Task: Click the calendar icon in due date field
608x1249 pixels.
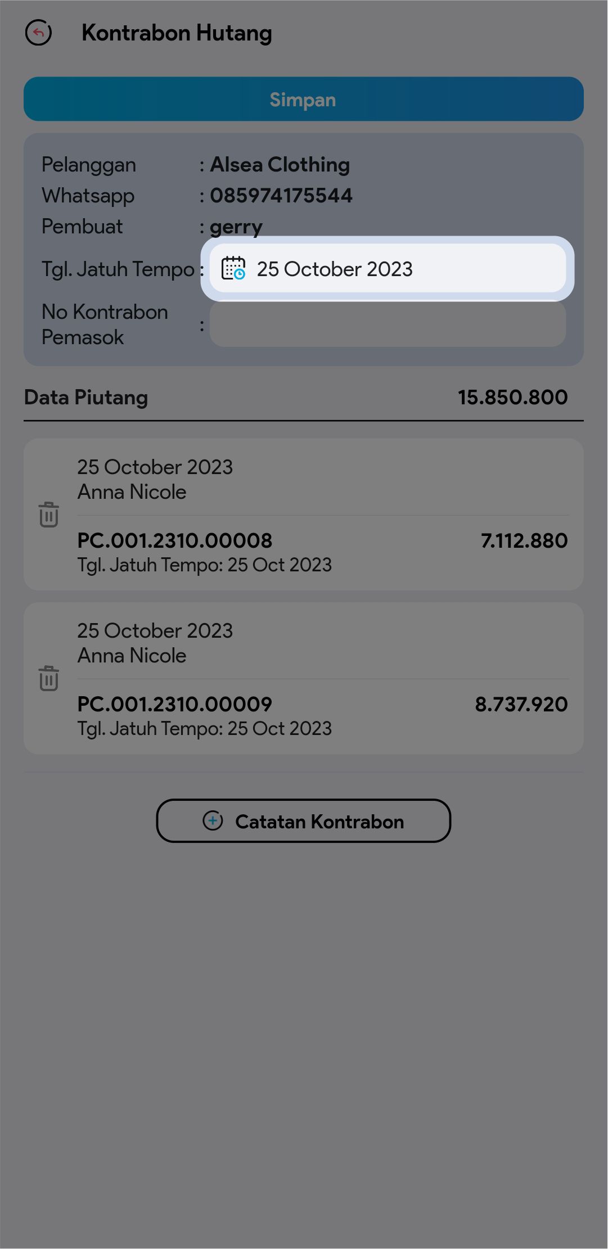Action: [233, 268]
